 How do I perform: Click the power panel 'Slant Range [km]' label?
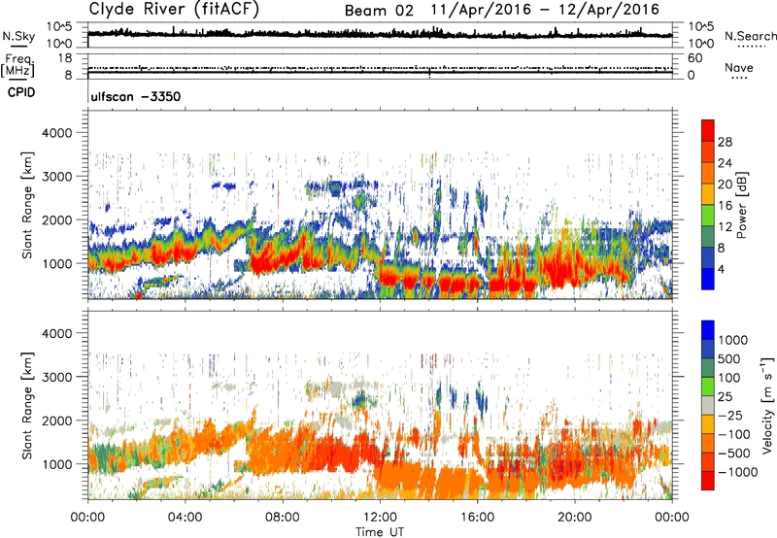[x=27, y=205]
